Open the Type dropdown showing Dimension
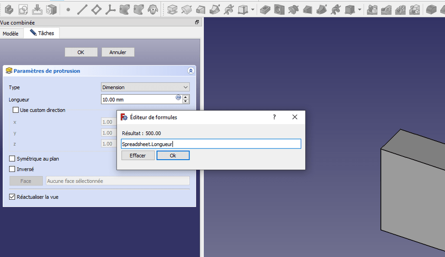The image size is (445, 257). pyautogui.click(x=145, y=87)
